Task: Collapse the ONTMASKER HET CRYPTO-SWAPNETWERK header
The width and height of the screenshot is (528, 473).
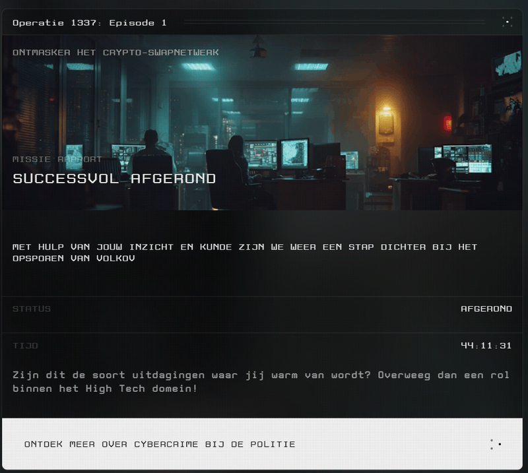Action: tap(115, 52)
